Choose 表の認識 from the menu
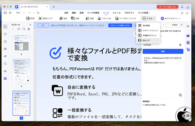This screenshot has height=126, width=195. tap(148, 26)
